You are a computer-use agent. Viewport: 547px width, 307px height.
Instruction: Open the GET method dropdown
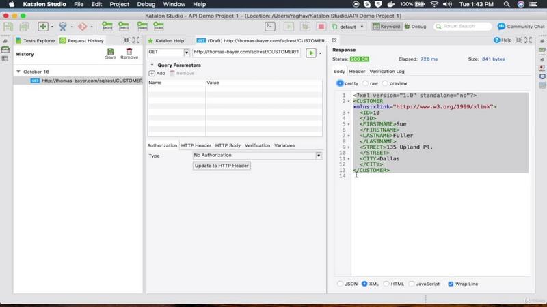[187, 53]
